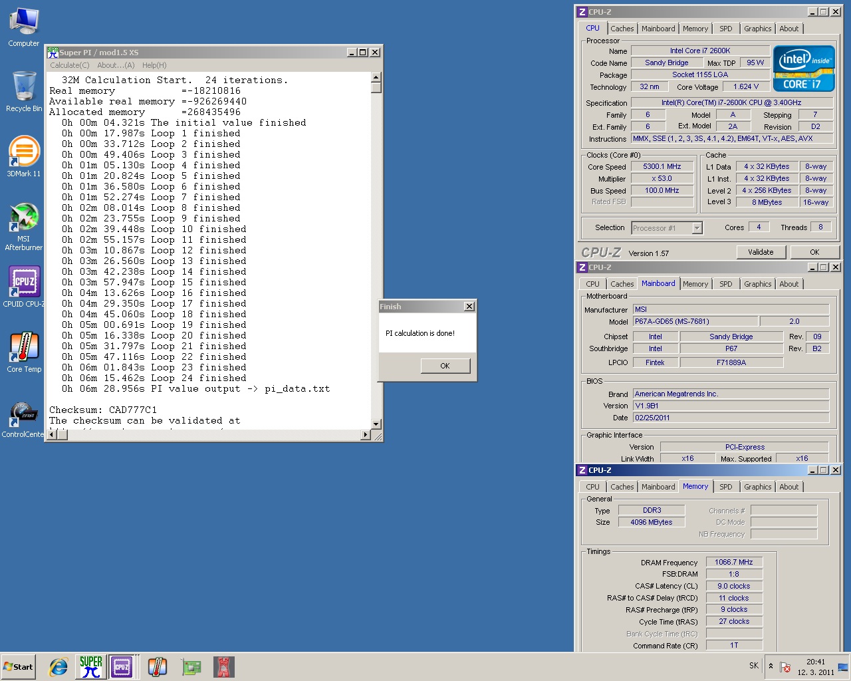The width and height of the screenshot is (851, 681).
Task: Click Core Speed value 5300.1 MHz
Action: pyautogui.click(x=662, y=167)
